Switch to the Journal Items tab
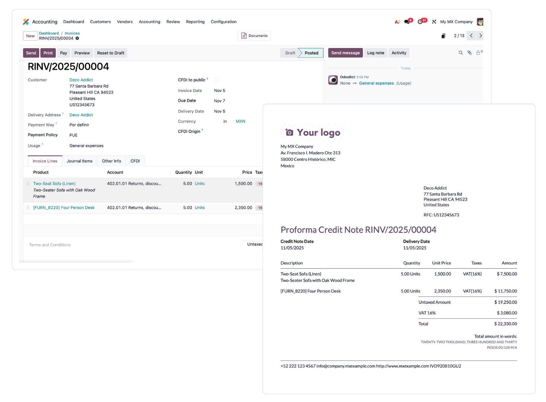546x402 pixels. click(80, 161)
